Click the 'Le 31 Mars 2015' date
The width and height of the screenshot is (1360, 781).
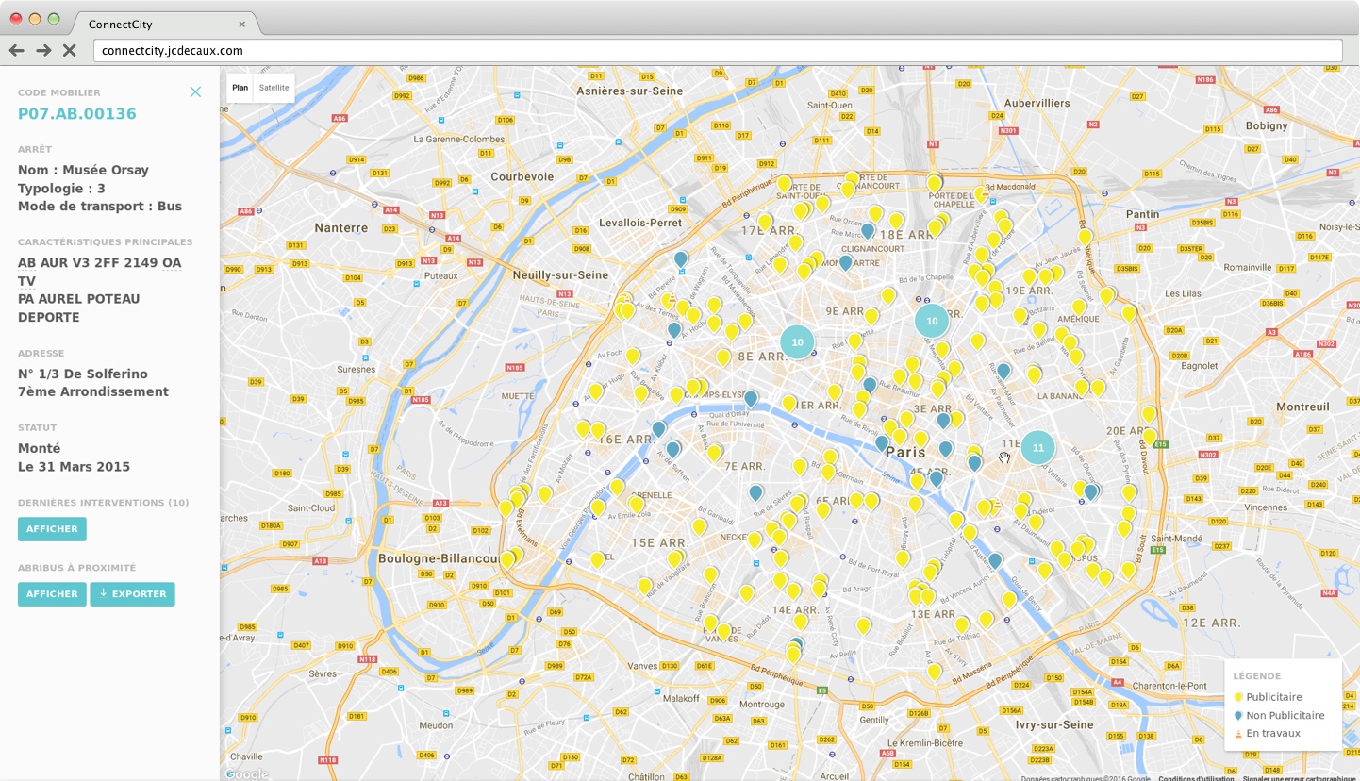(75, 467)
